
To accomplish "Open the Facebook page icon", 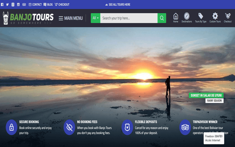I will [2, 4].
